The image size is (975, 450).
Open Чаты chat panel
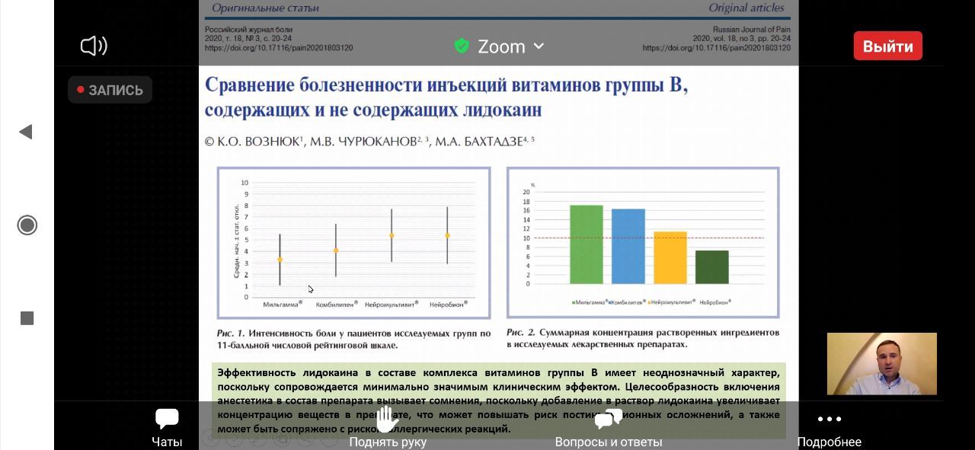coord(167,429)
